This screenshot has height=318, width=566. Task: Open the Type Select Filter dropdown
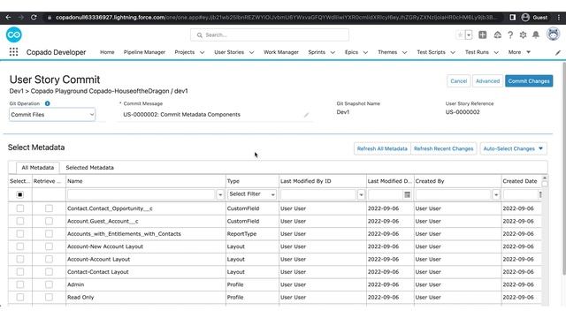[252, 194]
